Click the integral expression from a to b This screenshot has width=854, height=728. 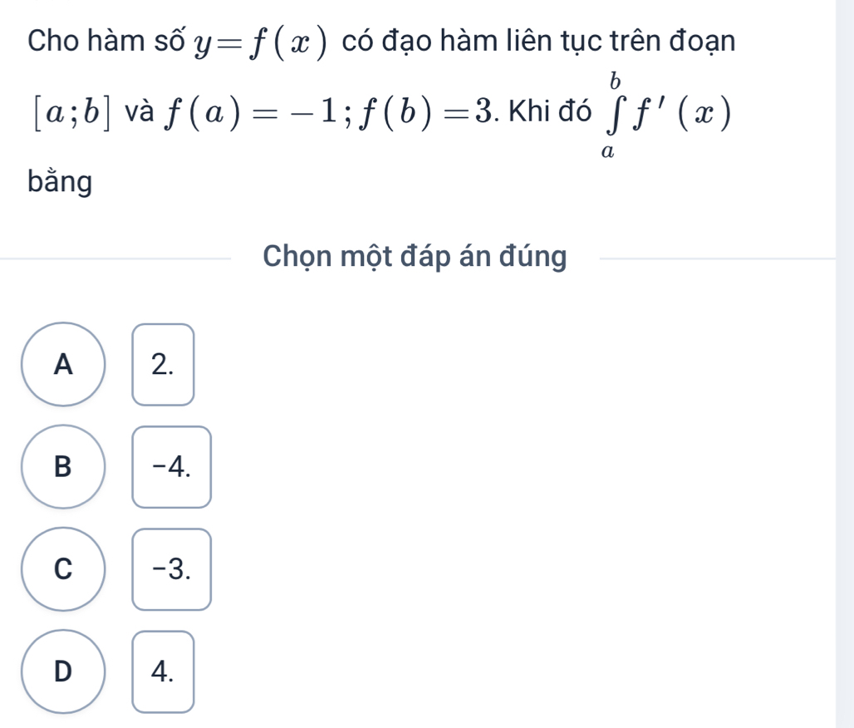coord(659,115)
